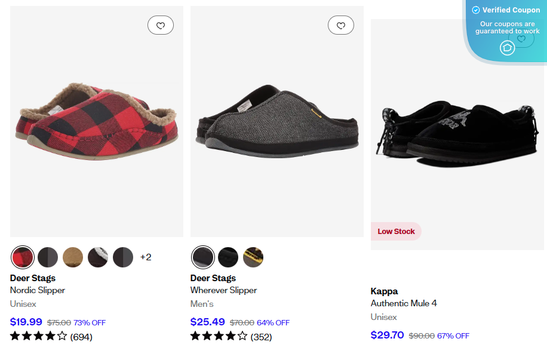The height and width of the screenshot is (357, 547).
Task: Click the star rating for the Wherever Slipper
Action: [x=219, y=336]
